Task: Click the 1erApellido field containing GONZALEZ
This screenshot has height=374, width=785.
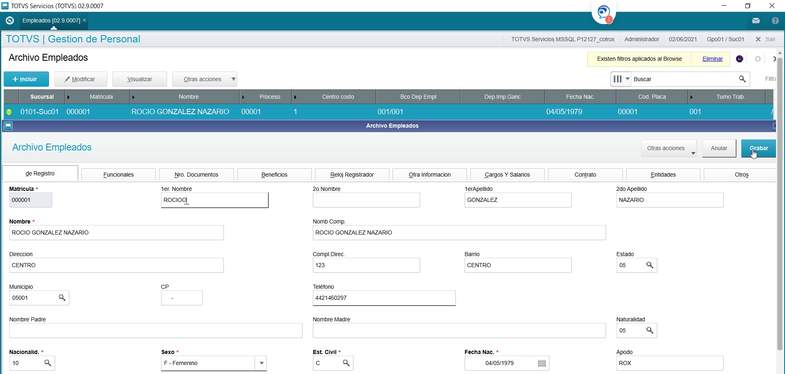Action: 518,200
